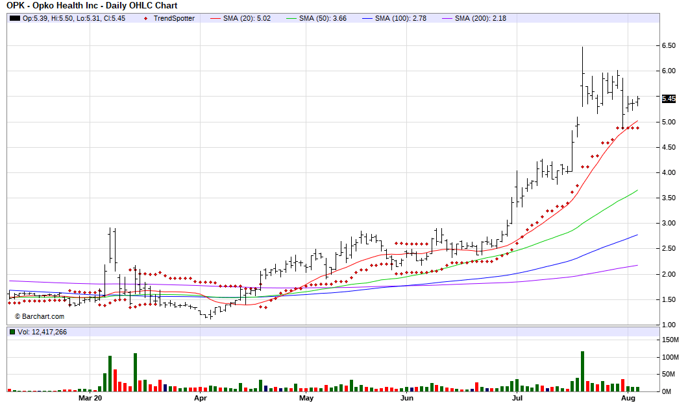The width and height of the screenshot is (688, 418).
Task: Click the Barchart.com copyright text
Action: (40, 316)
